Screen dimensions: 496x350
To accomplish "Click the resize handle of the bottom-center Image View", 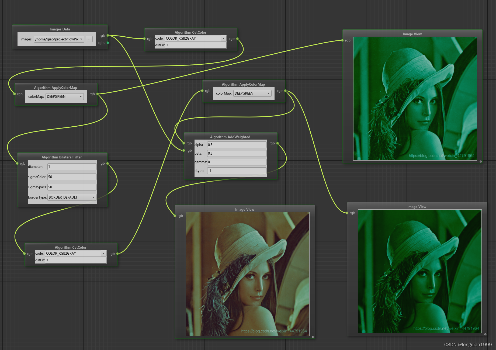I will click(313, 337).
